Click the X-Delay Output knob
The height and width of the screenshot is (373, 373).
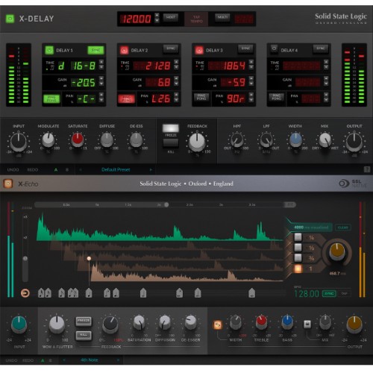(354, 142)
